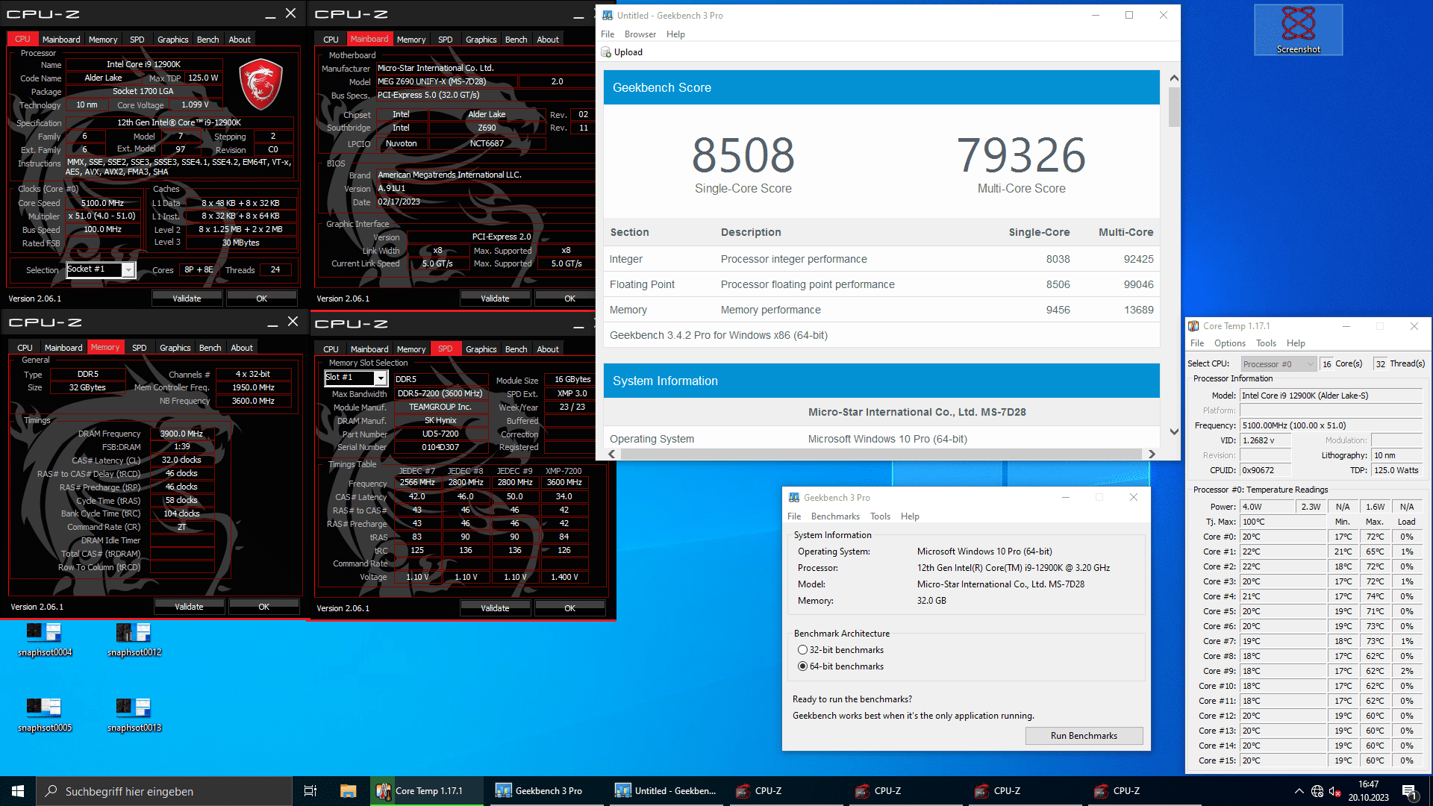
Task: Select the 64-bit benchmarks option
Action: click(x=803, y=666)
